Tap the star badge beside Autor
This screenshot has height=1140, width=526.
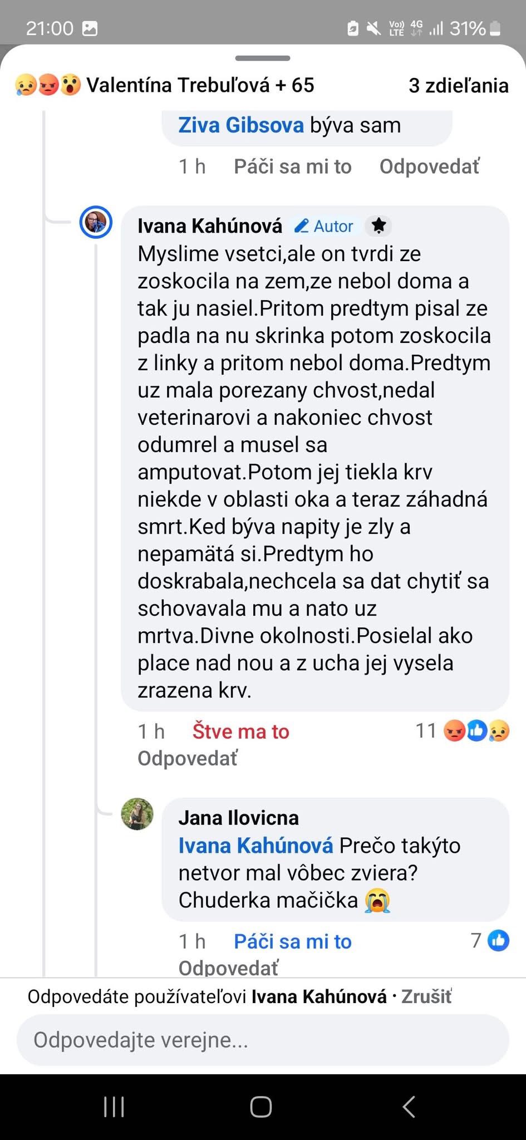pyautogui.click(x=378, y=225)
